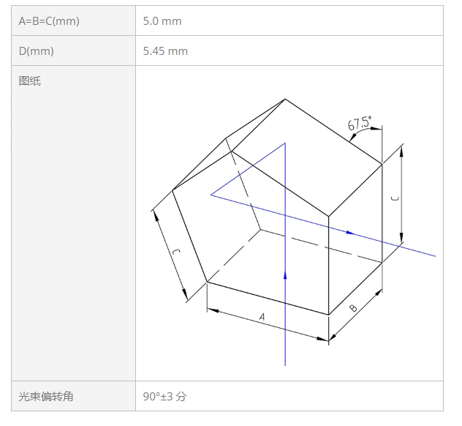Click the 光束偏转角 label cell
The width and height of the screenshot is (462, 426).
coord(73,396)
